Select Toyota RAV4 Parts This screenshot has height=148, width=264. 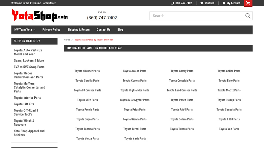(182, 110)
